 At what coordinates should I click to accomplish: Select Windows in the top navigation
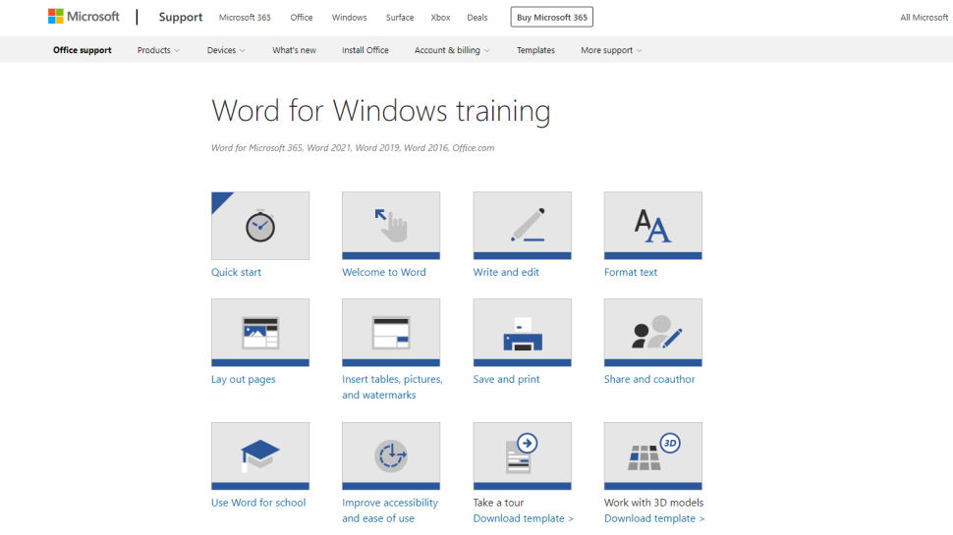point(350,18)
